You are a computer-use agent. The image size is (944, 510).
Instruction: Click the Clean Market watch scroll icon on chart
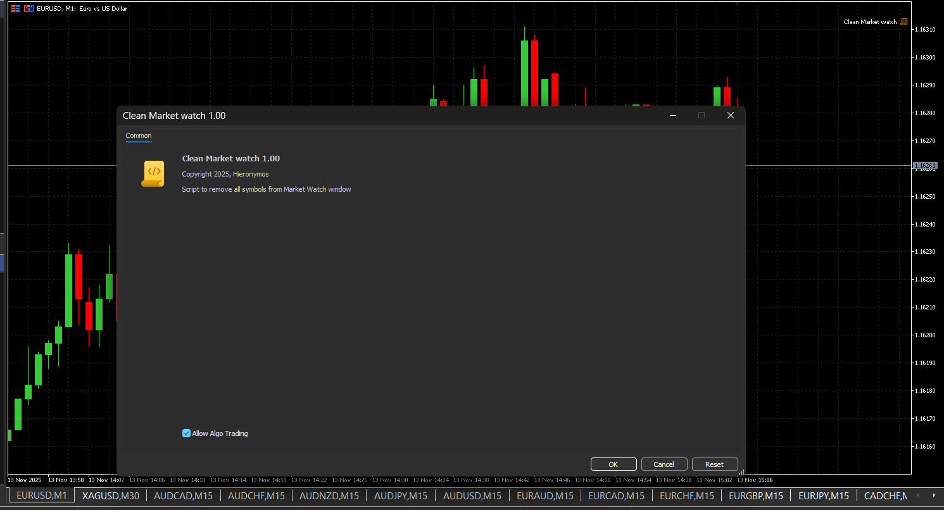pyautogui.click(x=903, y=21)
